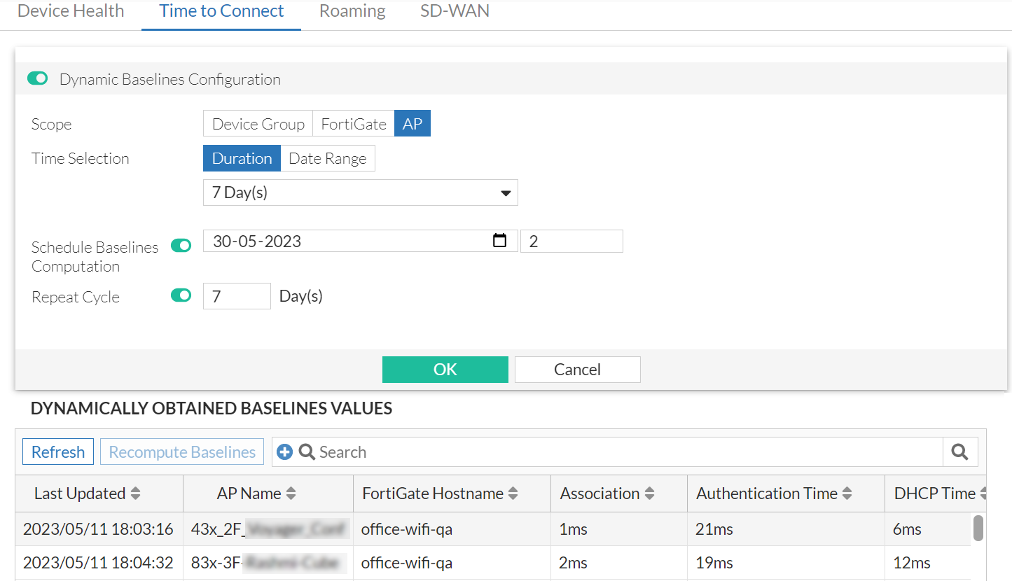
Task: Click the AP name starting with 83x-3F
Action: 269,563
